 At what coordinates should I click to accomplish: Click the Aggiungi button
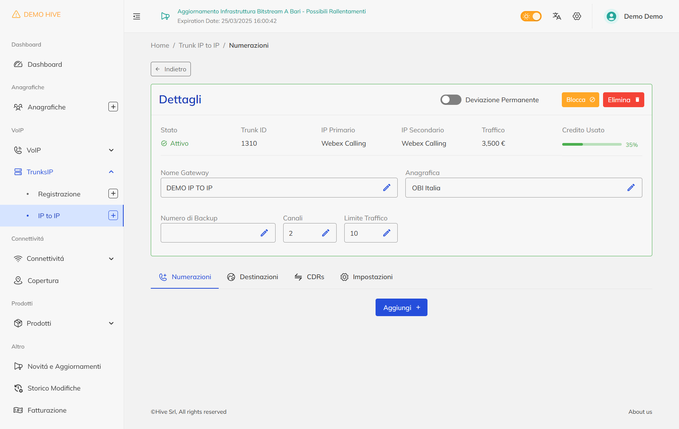click(x=401, y=307)
